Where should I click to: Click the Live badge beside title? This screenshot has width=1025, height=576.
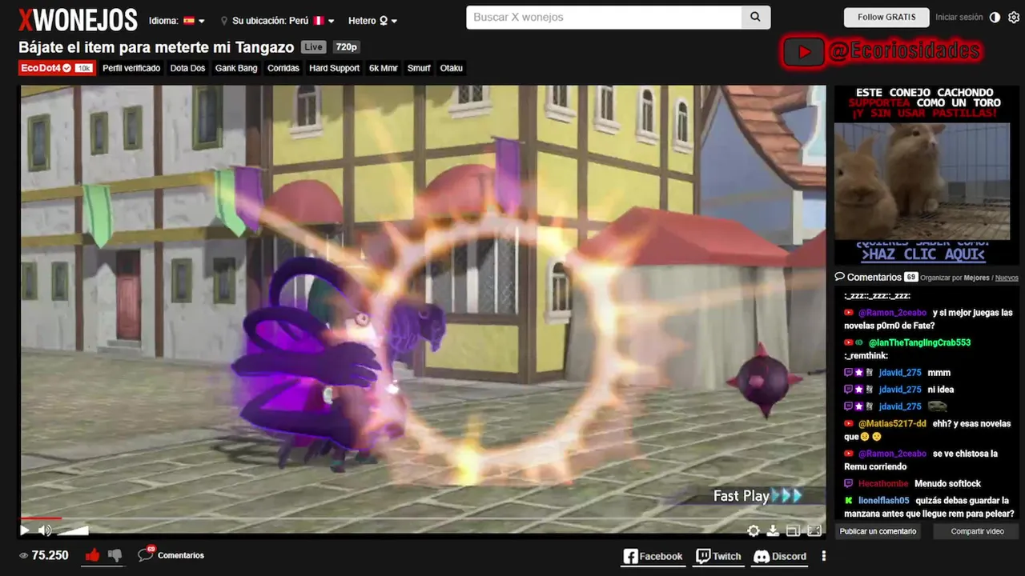click(x=314, y=47)
